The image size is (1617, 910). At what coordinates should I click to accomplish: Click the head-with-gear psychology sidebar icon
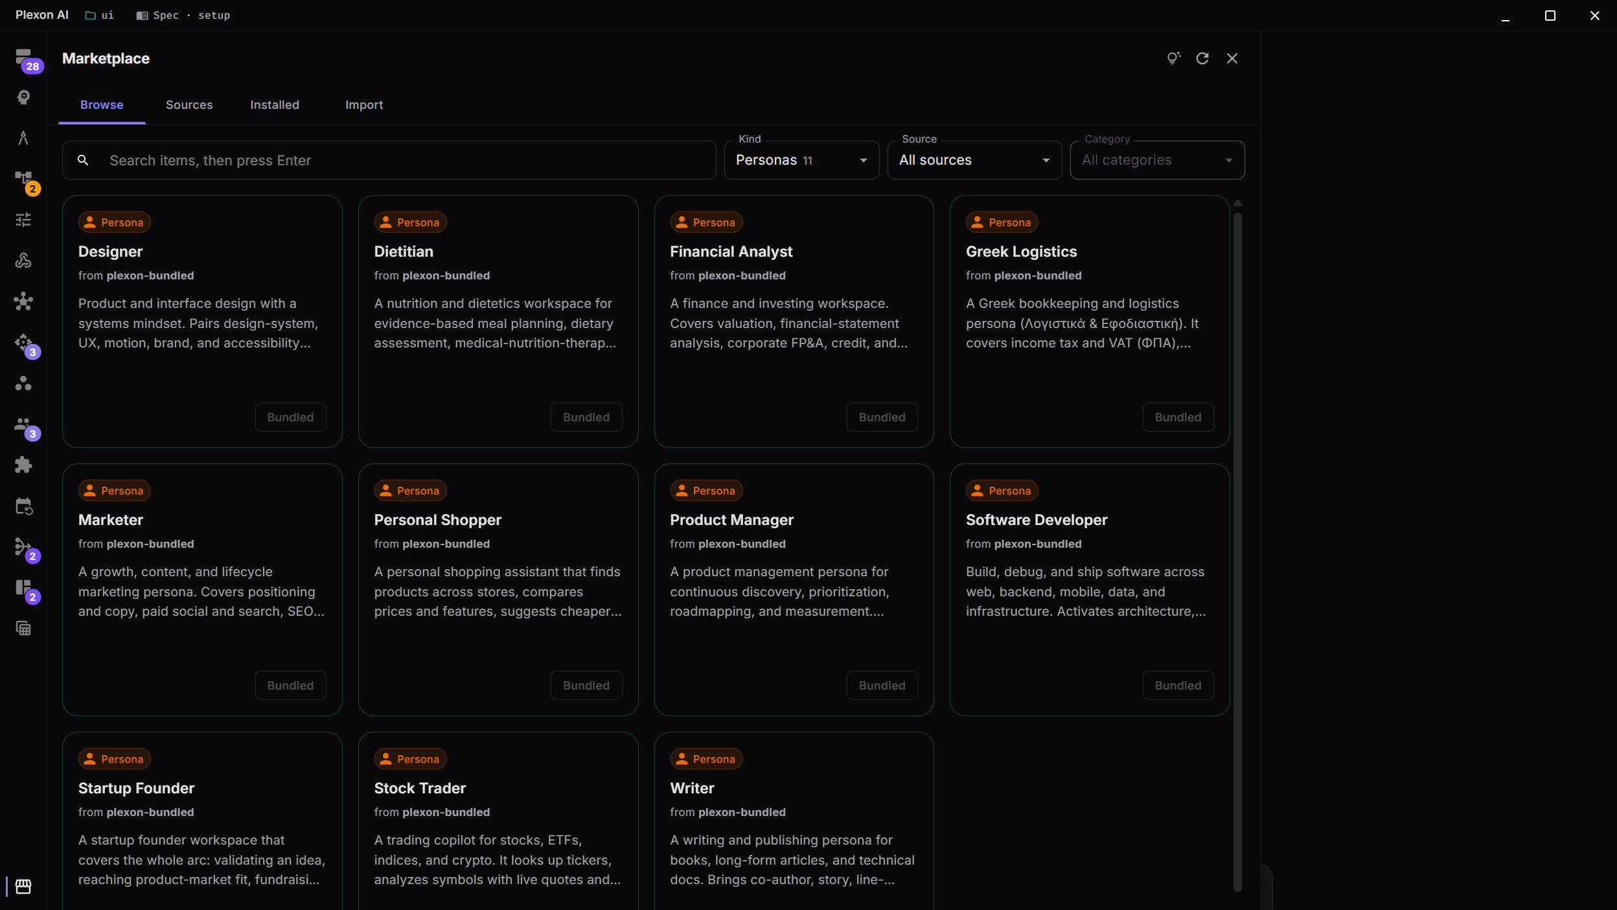coord(23,97)
